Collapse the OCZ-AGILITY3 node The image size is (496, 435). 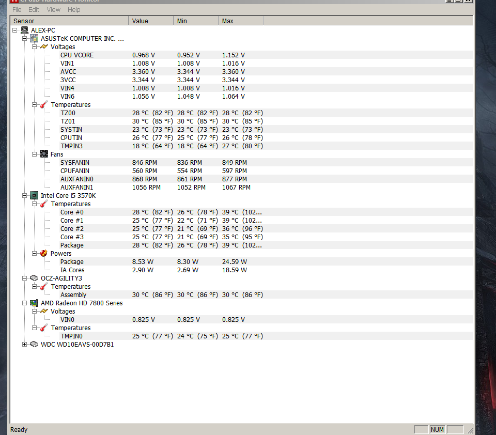(x=25, y=278)
